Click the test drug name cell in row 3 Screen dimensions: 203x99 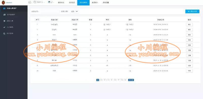54,35
